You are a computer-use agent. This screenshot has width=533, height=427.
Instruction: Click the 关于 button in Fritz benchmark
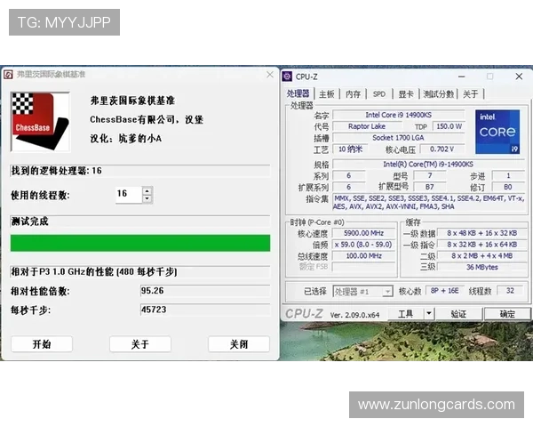[140, 344]
